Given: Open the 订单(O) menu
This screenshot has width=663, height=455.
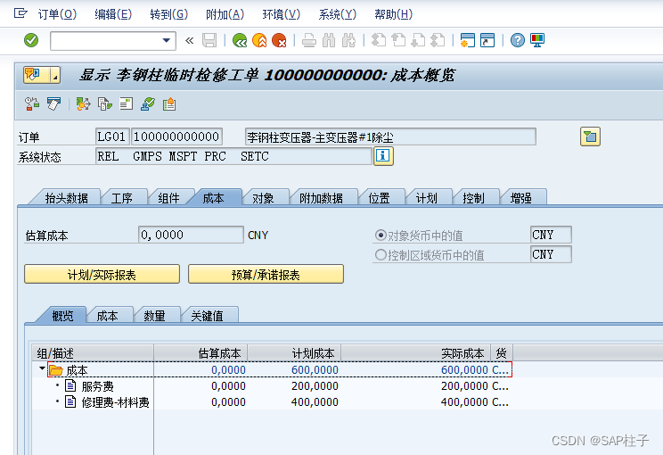Looking at the screenshot, I should click(x=57, y=15).
